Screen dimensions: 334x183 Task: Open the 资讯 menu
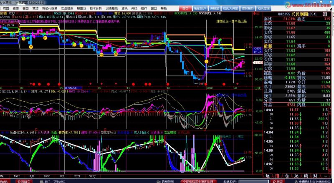pyautogui.click(x=124, y=8)
